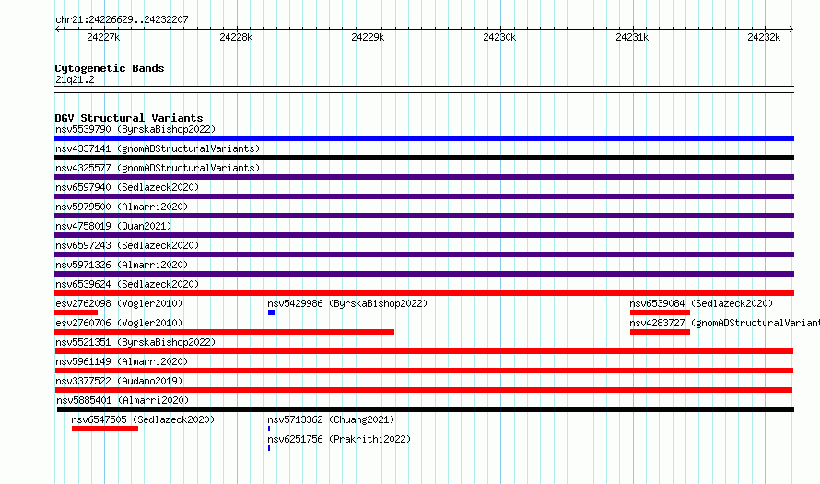Open nsv6251756 (Prakrithi2022) label
Viewport: 820px width, 484px height.
[339, 439]
